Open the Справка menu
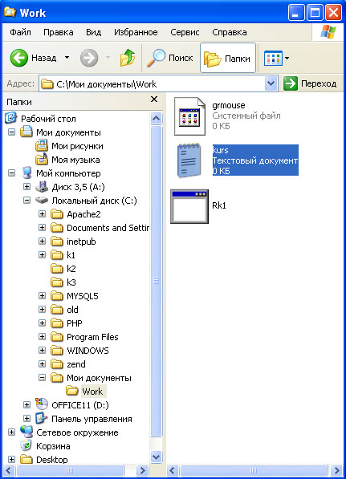Image resolution: width=346 pixels, height=479 pixels. coord(230,32)
